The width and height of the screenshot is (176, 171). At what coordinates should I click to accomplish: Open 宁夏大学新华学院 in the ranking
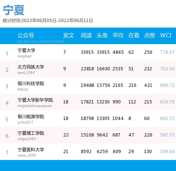pos(35,100)
